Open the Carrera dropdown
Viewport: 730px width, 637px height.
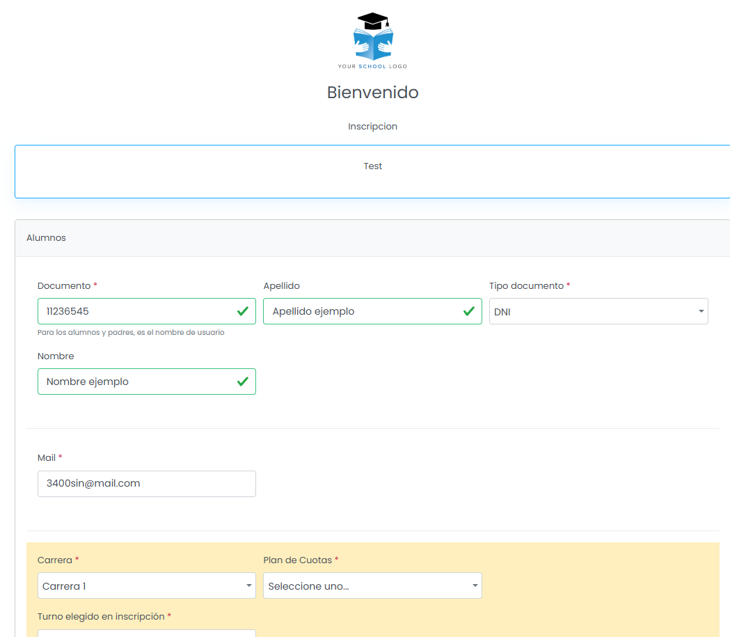(147, 585)
